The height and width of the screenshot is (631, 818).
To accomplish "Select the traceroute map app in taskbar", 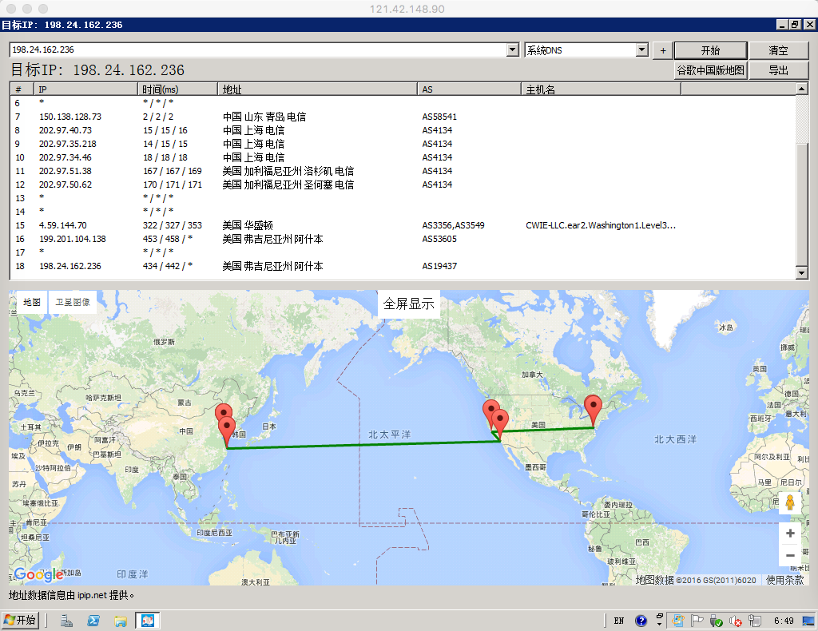I will 148,621.
